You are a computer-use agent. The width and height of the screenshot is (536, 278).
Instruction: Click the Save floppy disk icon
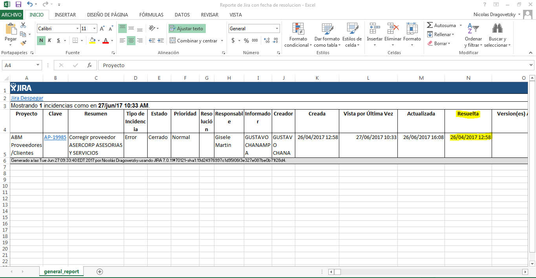[18, 5]
